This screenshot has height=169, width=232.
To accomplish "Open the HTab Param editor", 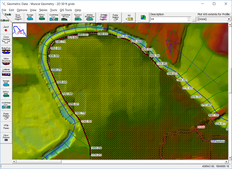I will coord(6,126).
